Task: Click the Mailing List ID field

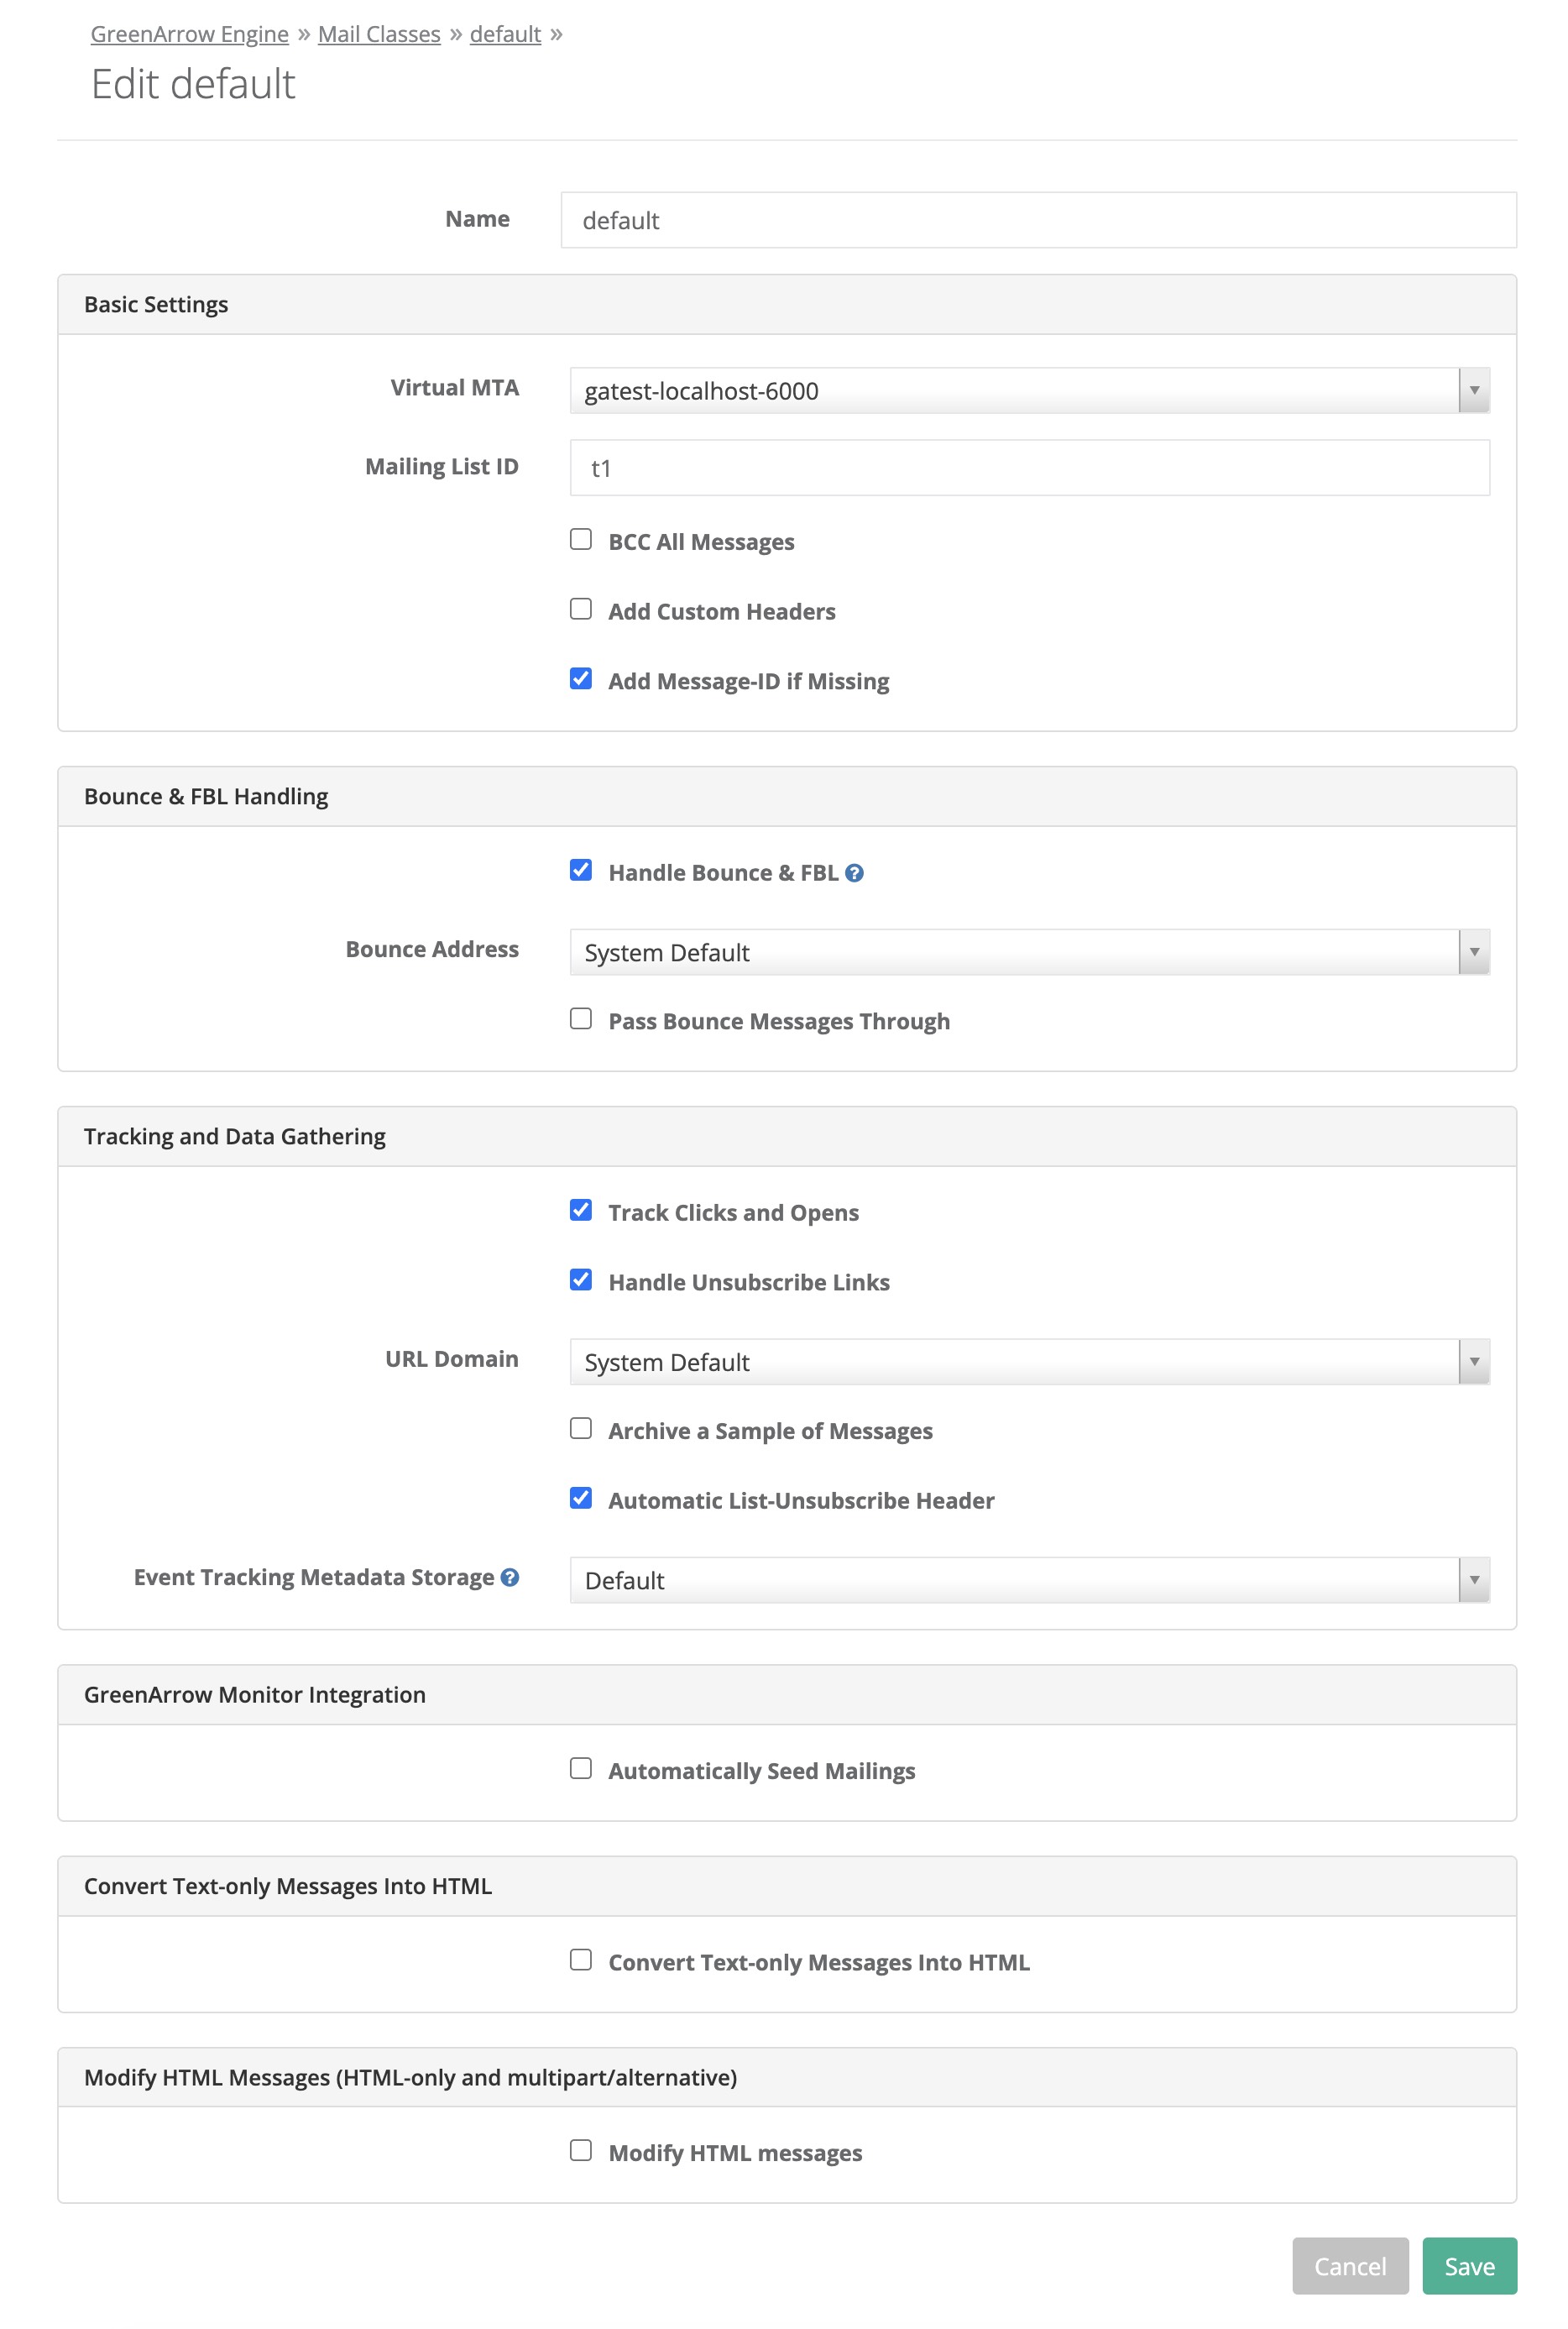Action: pyautogui.click(x=1029, y=468)
